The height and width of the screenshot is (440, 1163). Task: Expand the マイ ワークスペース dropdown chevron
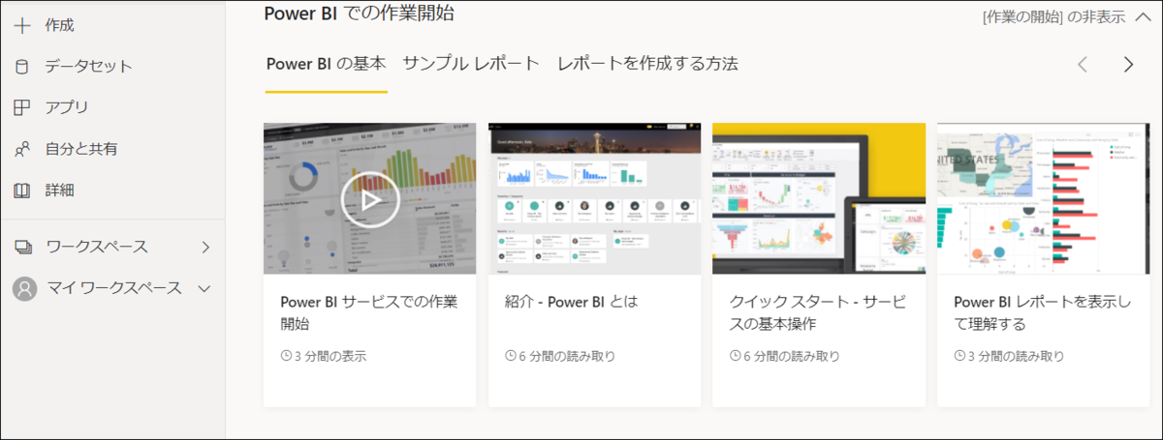[204, 288]
